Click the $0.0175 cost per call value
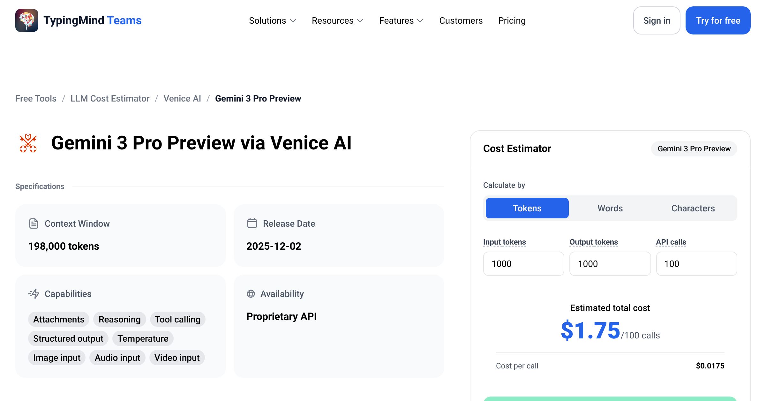 coord(710,366)
